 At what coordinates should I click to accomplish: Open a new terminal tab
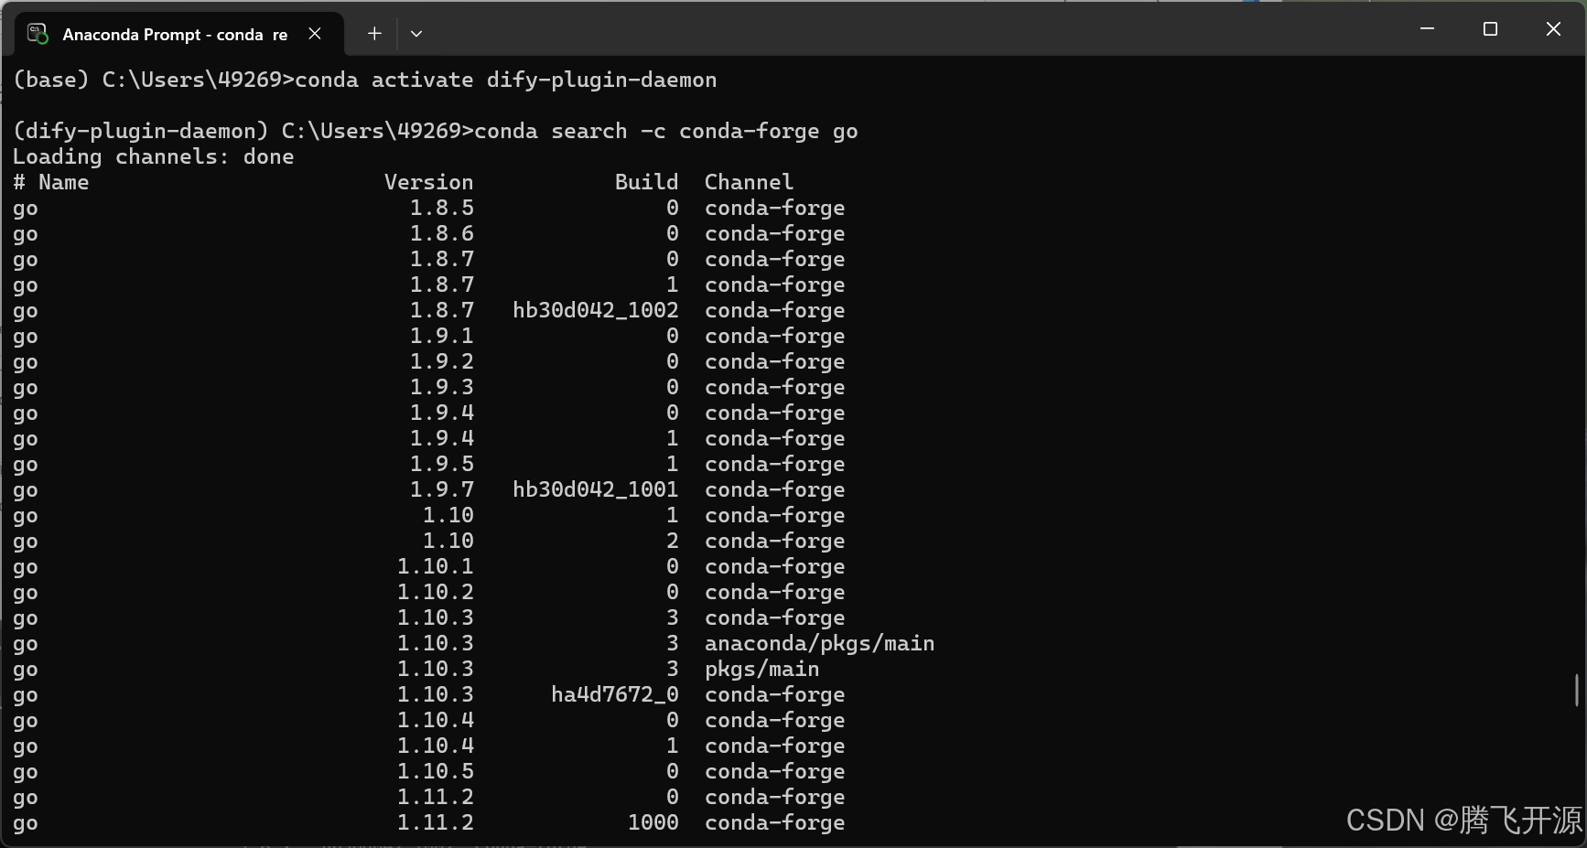373,34
